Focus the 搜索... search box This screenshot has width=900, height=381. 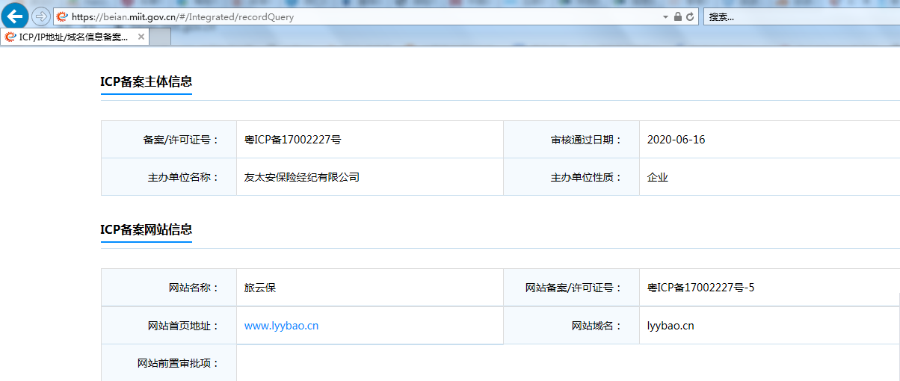pos(801,16)
